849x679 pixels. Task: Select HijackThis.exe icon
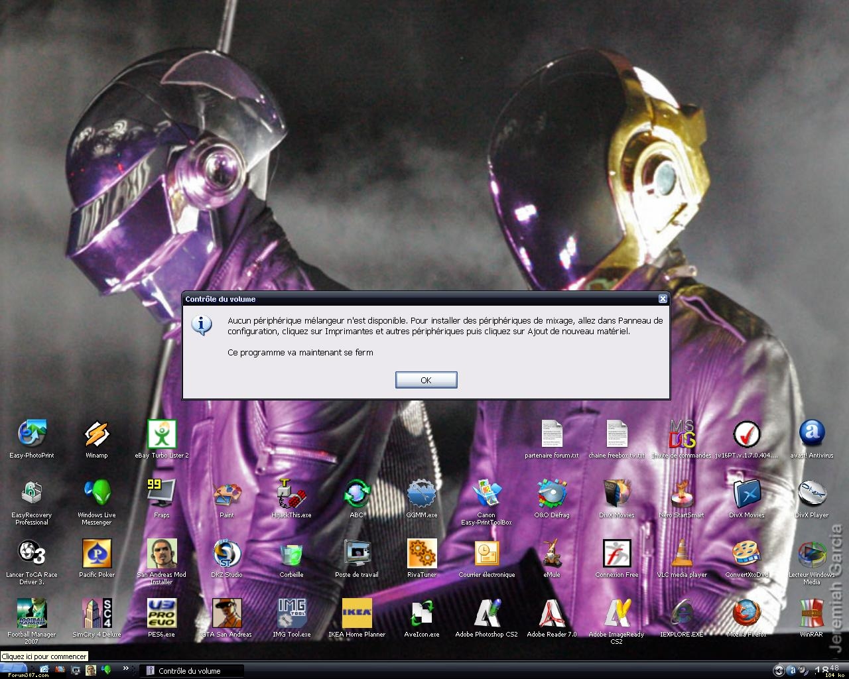click(x=291, y=499)
